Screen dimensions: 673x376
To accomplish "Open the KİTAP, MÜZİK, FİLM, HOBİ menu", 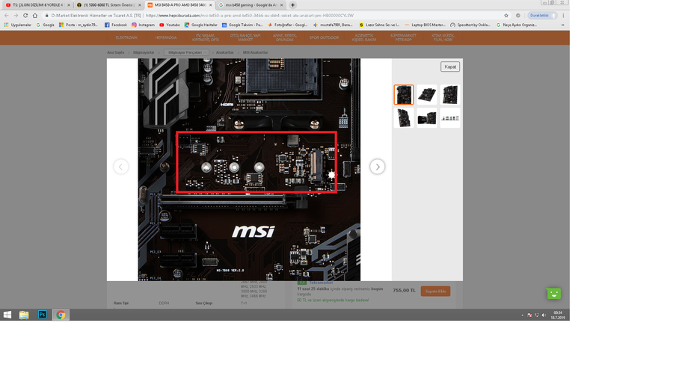I will click(x=443, y=38).
